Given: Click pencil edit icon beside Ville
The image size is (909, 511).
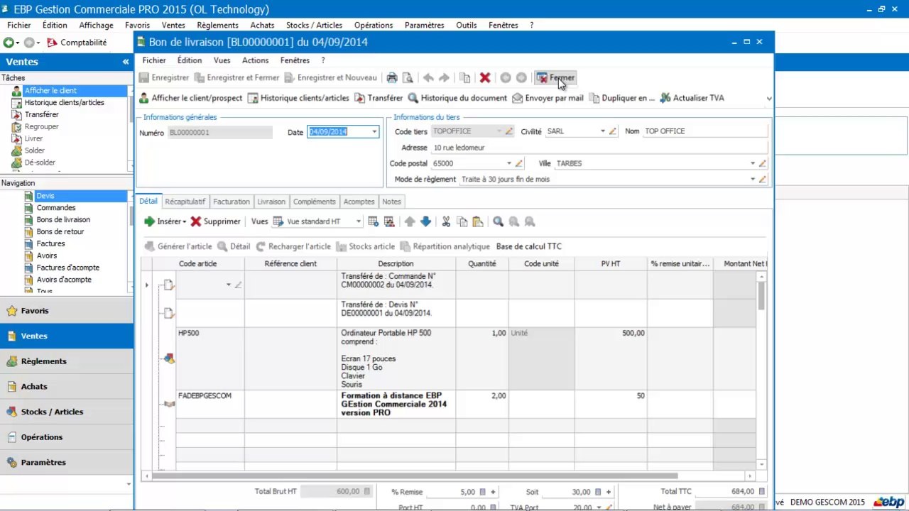Looking at the screenshot, I should (x=763, y=163).
